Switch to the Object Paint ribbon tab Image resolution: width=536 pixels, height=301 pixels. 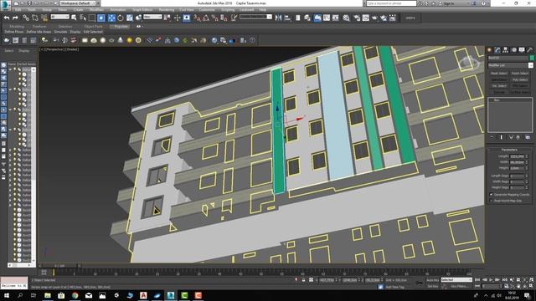pos(93,26)
